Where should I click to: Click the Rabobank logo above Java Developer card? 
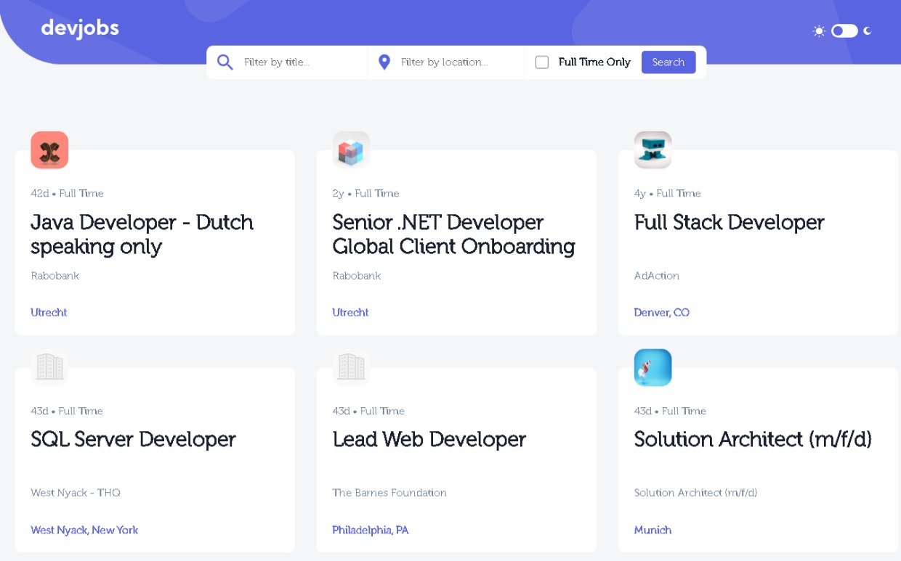(49, 150)
